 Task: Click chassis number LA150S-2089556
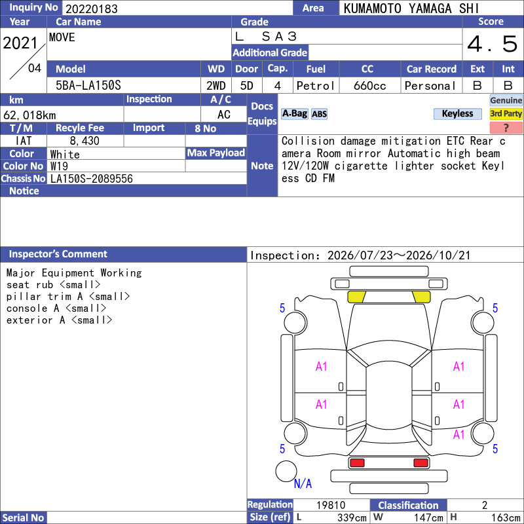click(x=91, y=179)
